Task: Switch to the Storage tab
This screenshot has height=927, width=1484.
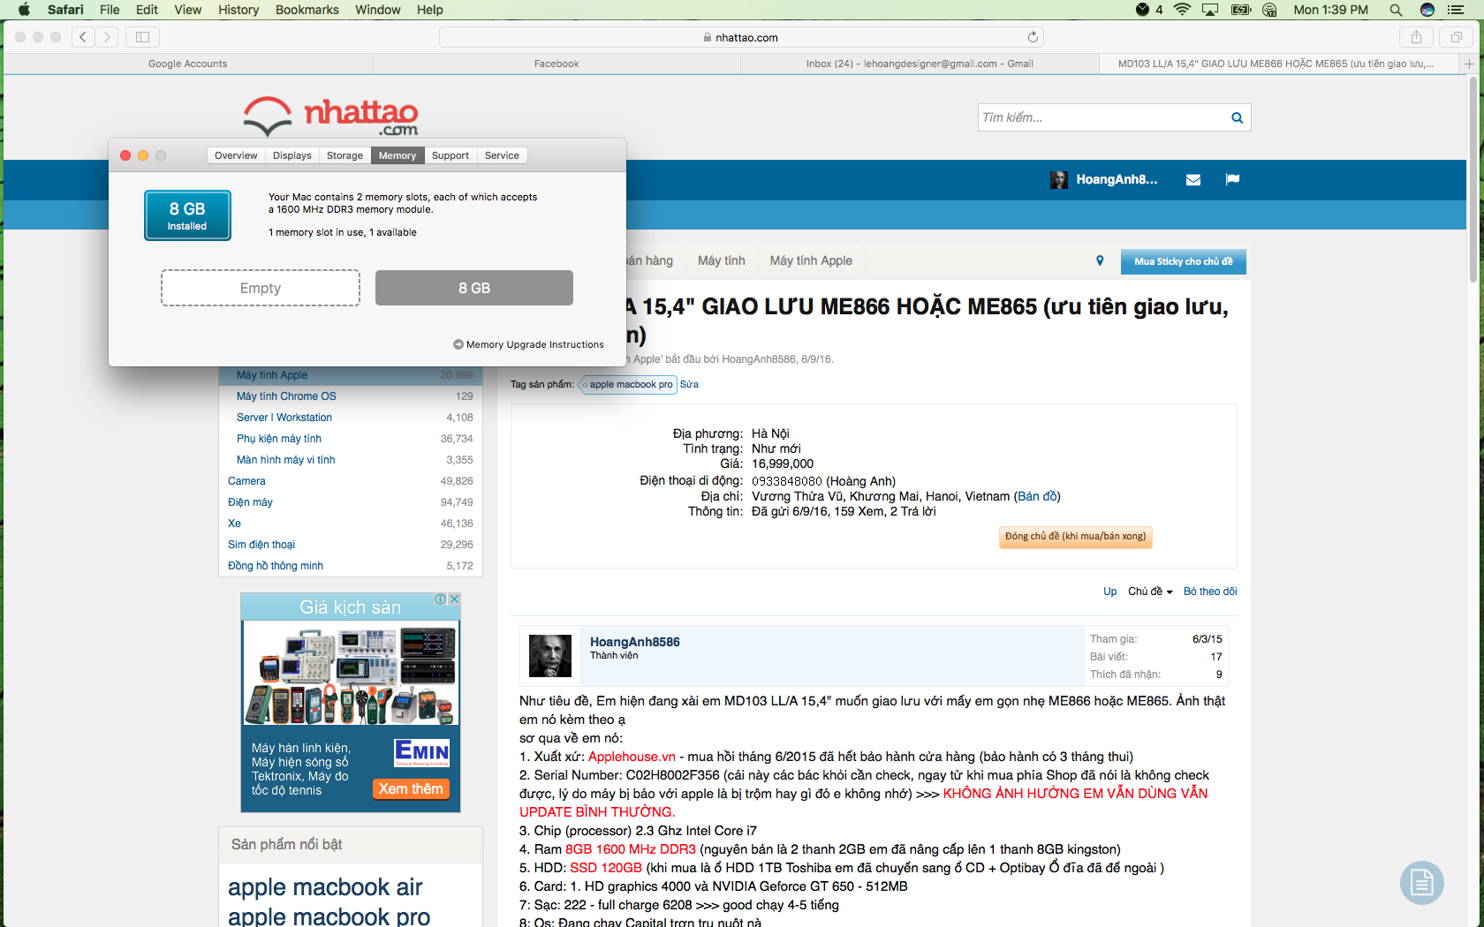Action: click(x=344, y=155)
